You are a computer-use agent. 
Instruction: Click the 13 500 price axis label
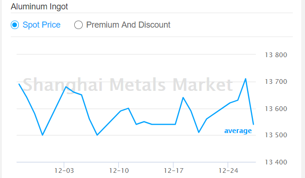(276, 135)
